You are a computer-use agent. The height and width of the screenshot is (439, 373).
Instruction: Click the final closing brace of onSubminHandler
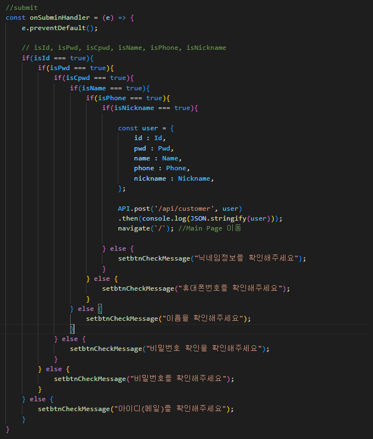pos(8,429)
